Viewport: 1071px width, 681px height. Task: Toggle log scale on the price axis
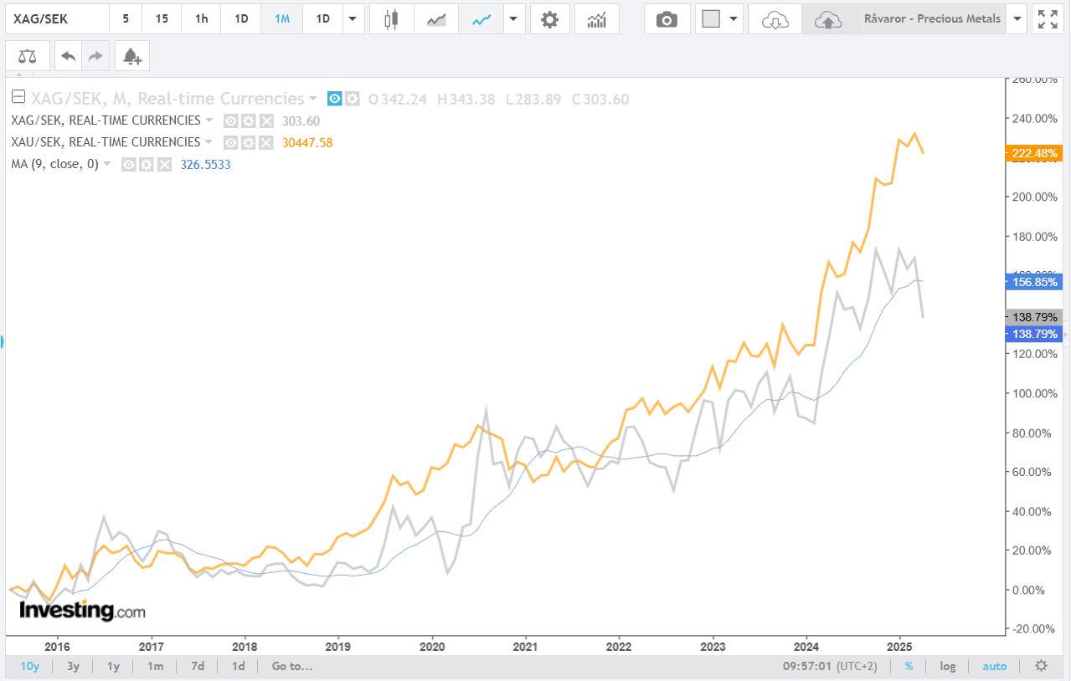pyautogui.click(x=948, y=667)
